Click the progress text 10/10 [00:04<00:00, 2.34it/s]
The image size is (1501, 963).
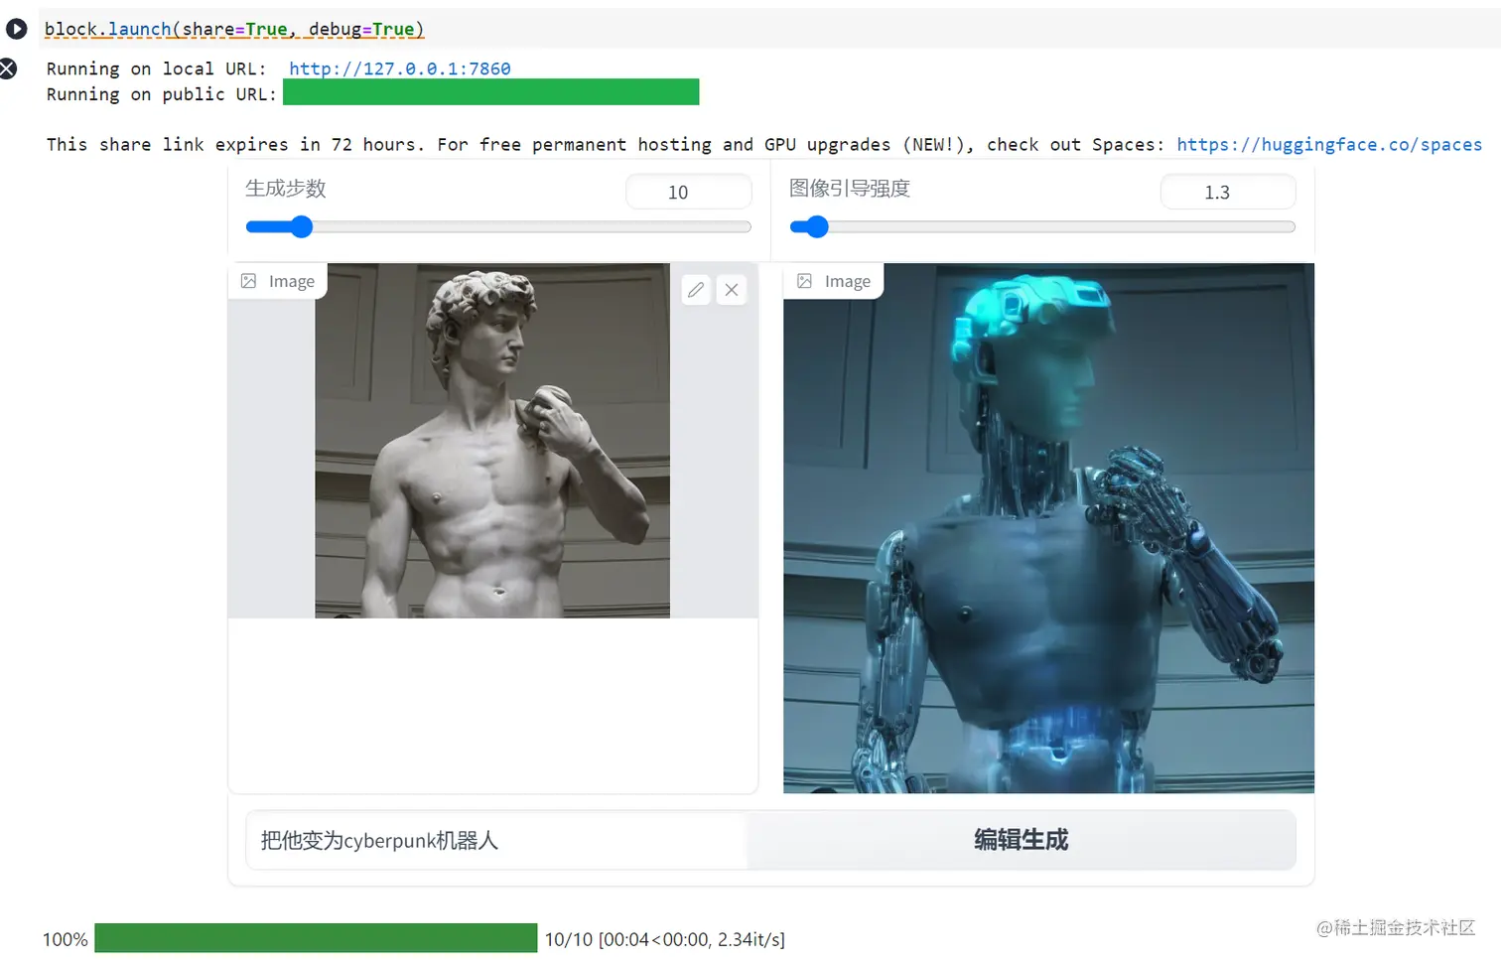tap(664, 939)
